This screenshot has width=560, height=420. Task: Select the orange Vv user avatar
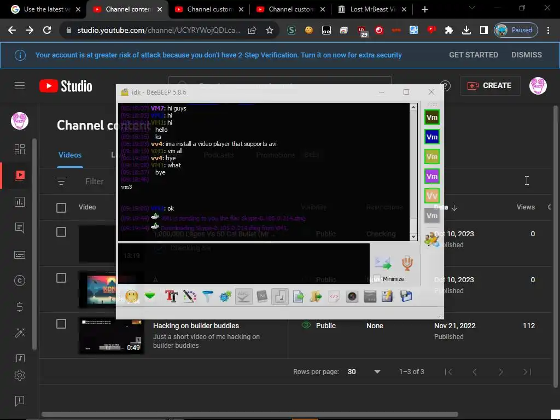point(432,196)
